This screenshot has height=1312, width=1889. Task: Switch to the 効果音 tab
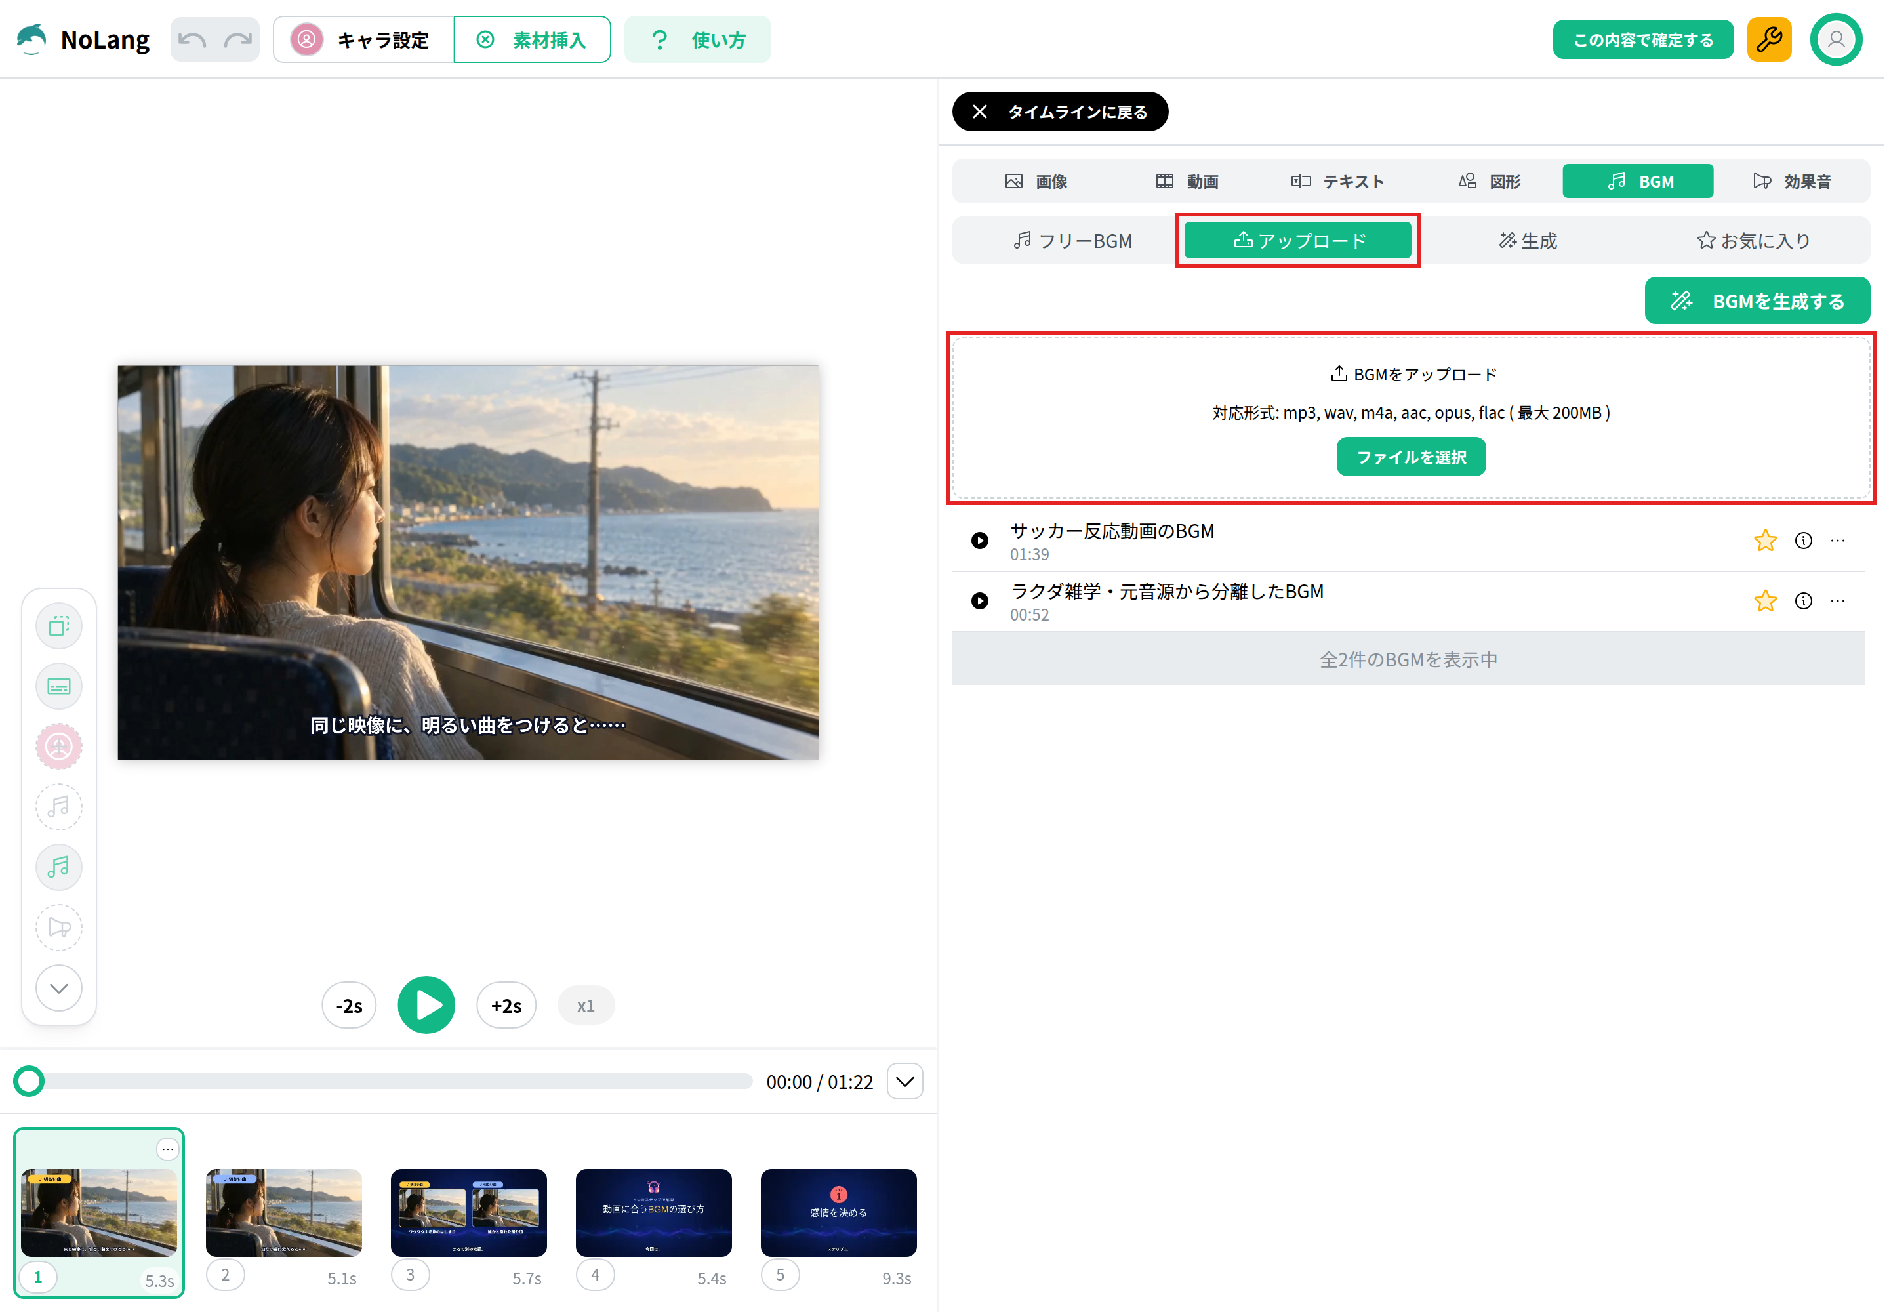tap(1791, 182)
